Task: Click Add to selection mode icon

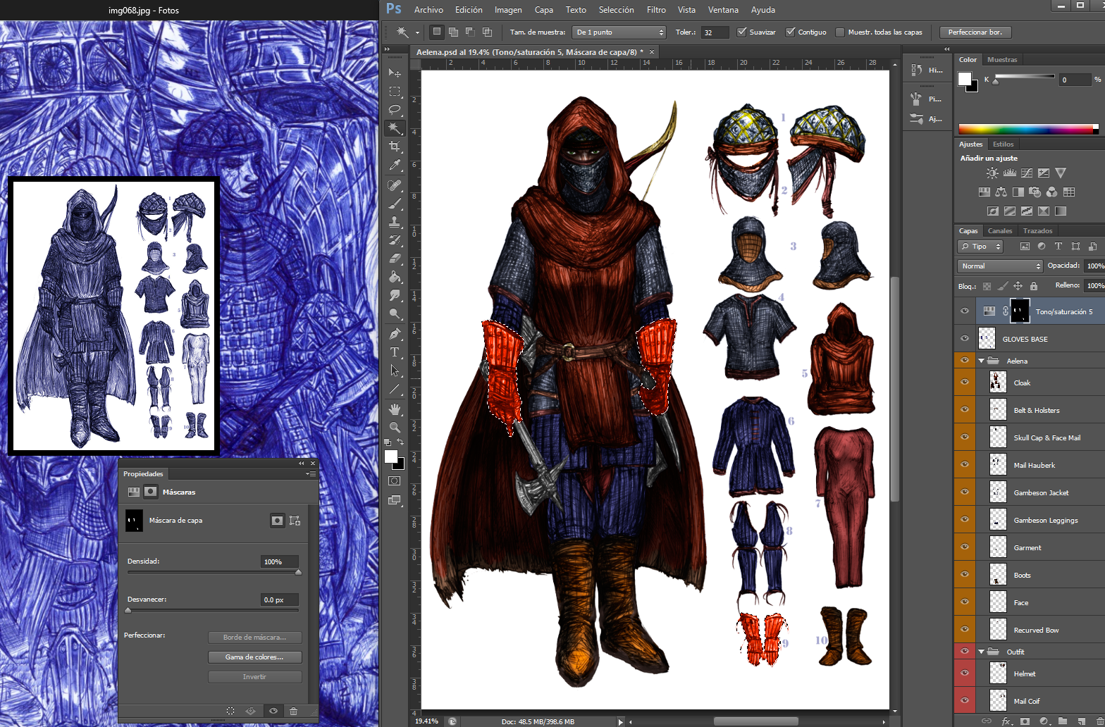Action: (453, 32)
